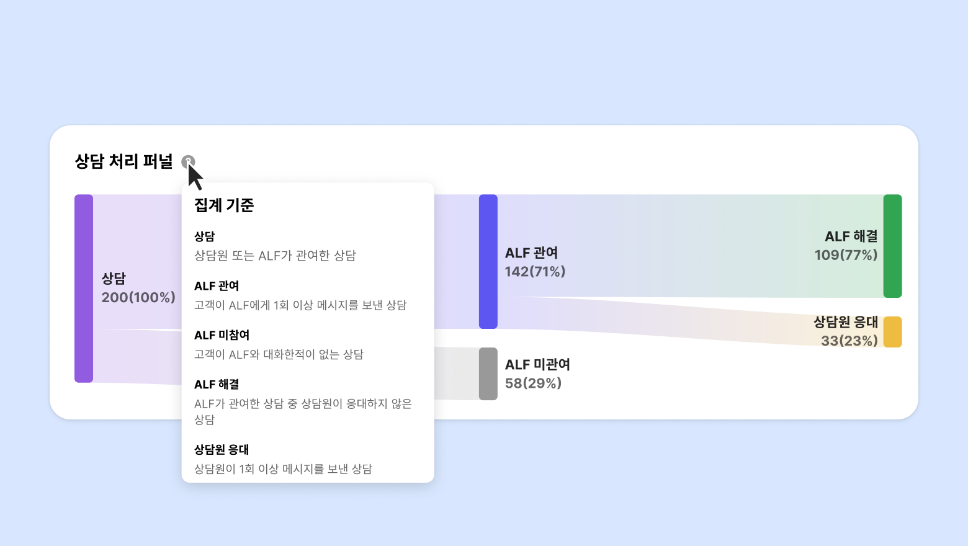Click the 142(71%) value label
The width and height of the screenshot is (968, 546).
[x=535, y=271]
